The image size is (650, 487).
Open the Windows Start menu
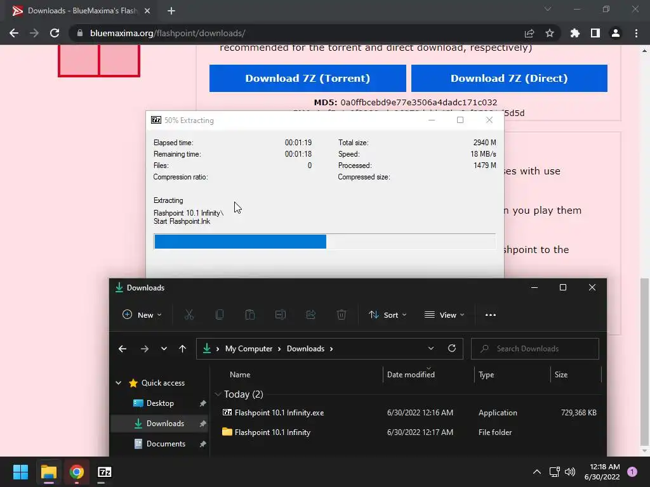[20, 472]
